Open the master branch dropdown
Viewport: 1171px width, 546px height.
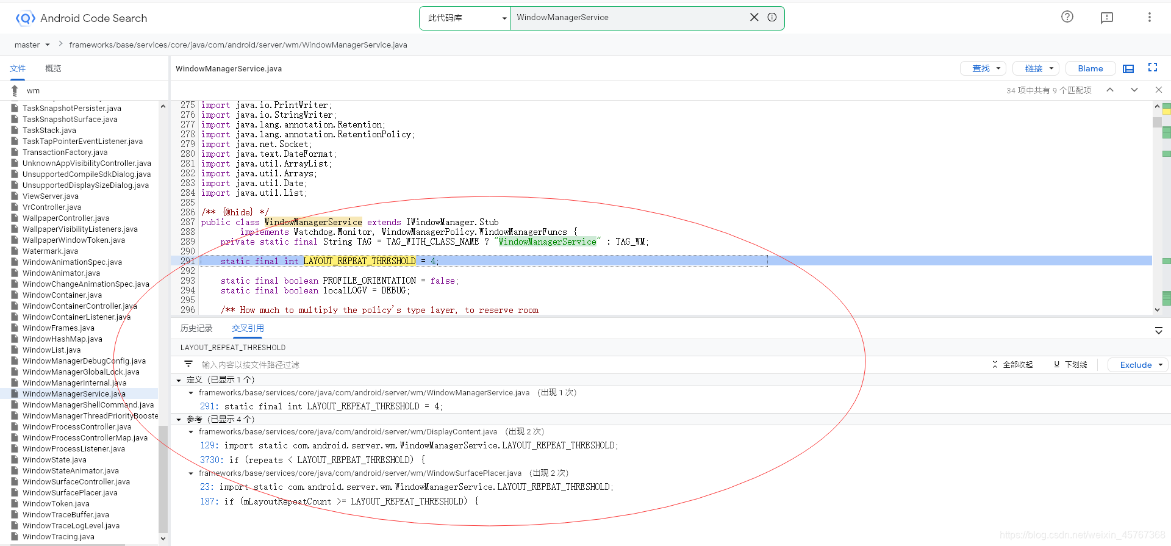tap(32, 45)
